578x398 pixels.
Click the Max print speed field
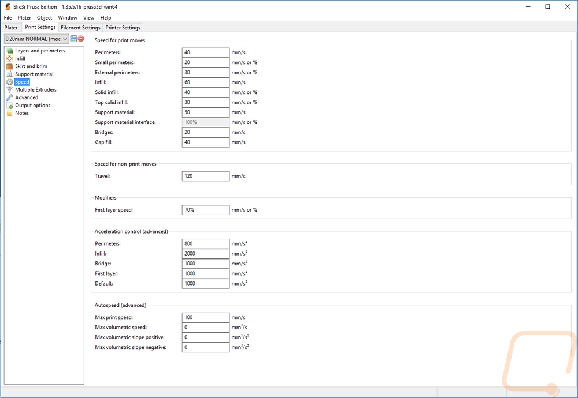[x=206, y=317]
